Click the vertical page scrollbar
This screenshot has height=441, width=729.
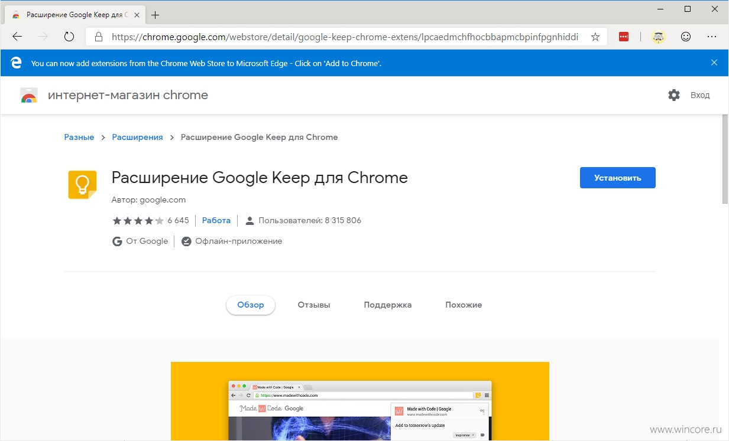point(725,159)
